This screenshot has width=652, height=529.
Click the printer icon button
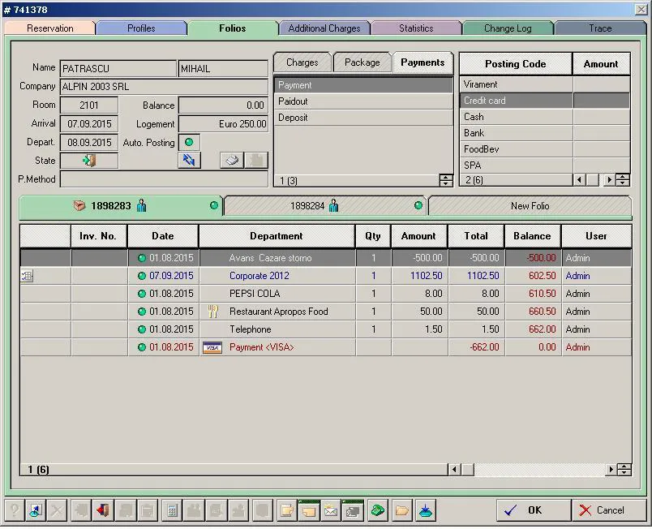(232, 160)
